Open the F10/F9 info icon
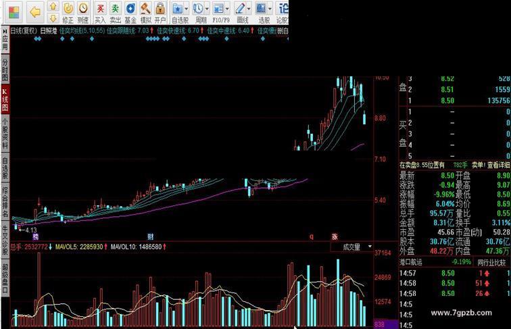 (218, 9)
